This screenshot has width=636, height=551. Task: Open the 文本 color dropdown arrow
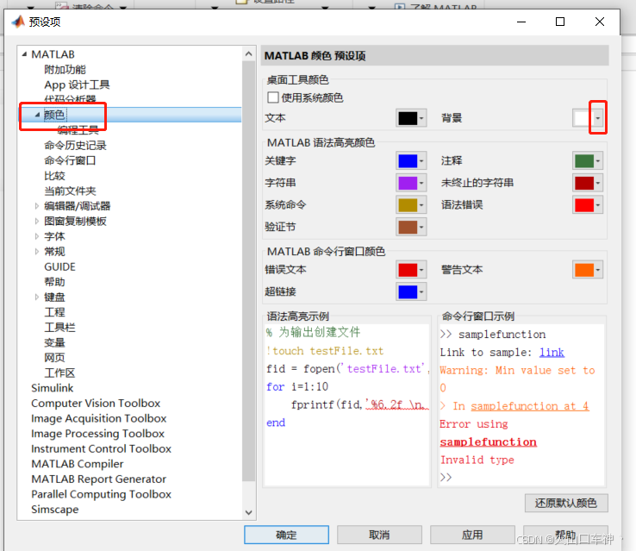pyautogui.click(x=421, y=118)
